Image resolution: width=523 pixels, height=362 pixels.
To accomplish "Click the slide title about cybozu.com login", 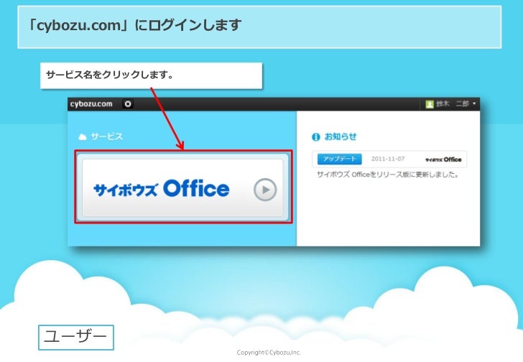I will tap(135, 25).
